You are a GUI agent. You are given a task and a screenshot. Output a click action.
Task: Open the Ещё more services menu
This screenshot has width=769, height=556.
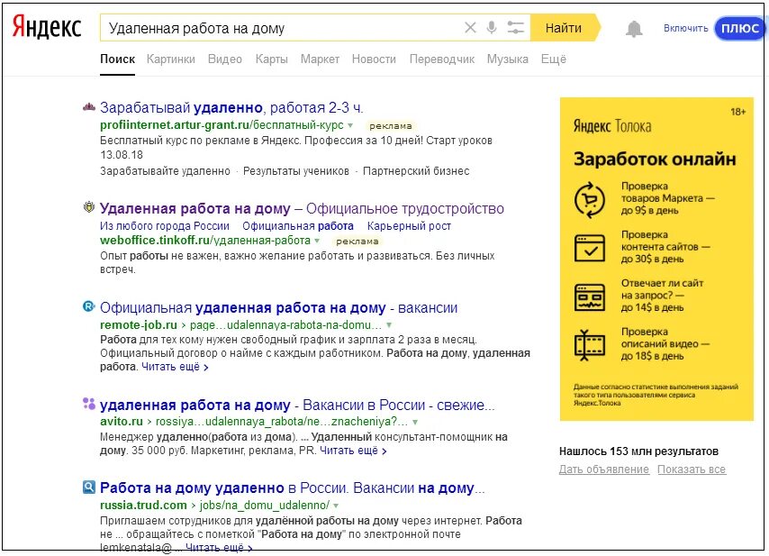(553, 59)
